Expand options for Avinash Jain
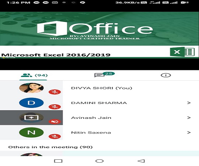Viewport: 199px width, 166px height. 189,118
